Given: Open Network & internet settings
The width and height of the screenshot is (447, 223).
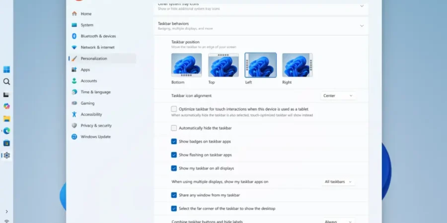Looking at the screenshot, I should pyautogui.click(x=102, y=47).
